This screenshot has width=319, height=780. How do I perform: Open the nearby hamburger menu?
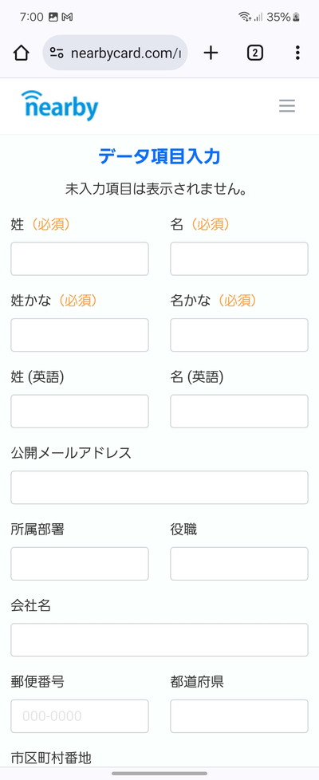pos(286,106)
